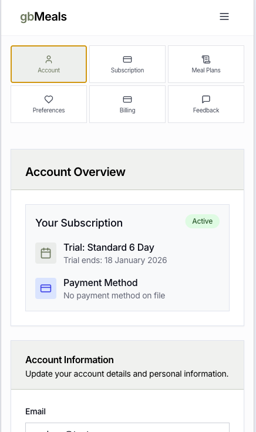The width and height of the screenshot is (256, 432).
Task: Click the Meal Plans scroll icon
Action: click(x=206, y=59)
